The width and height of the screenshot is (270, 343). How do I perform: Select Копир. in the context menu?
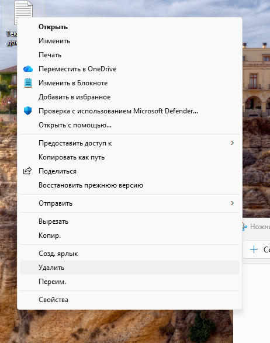(x=130, y=235)
